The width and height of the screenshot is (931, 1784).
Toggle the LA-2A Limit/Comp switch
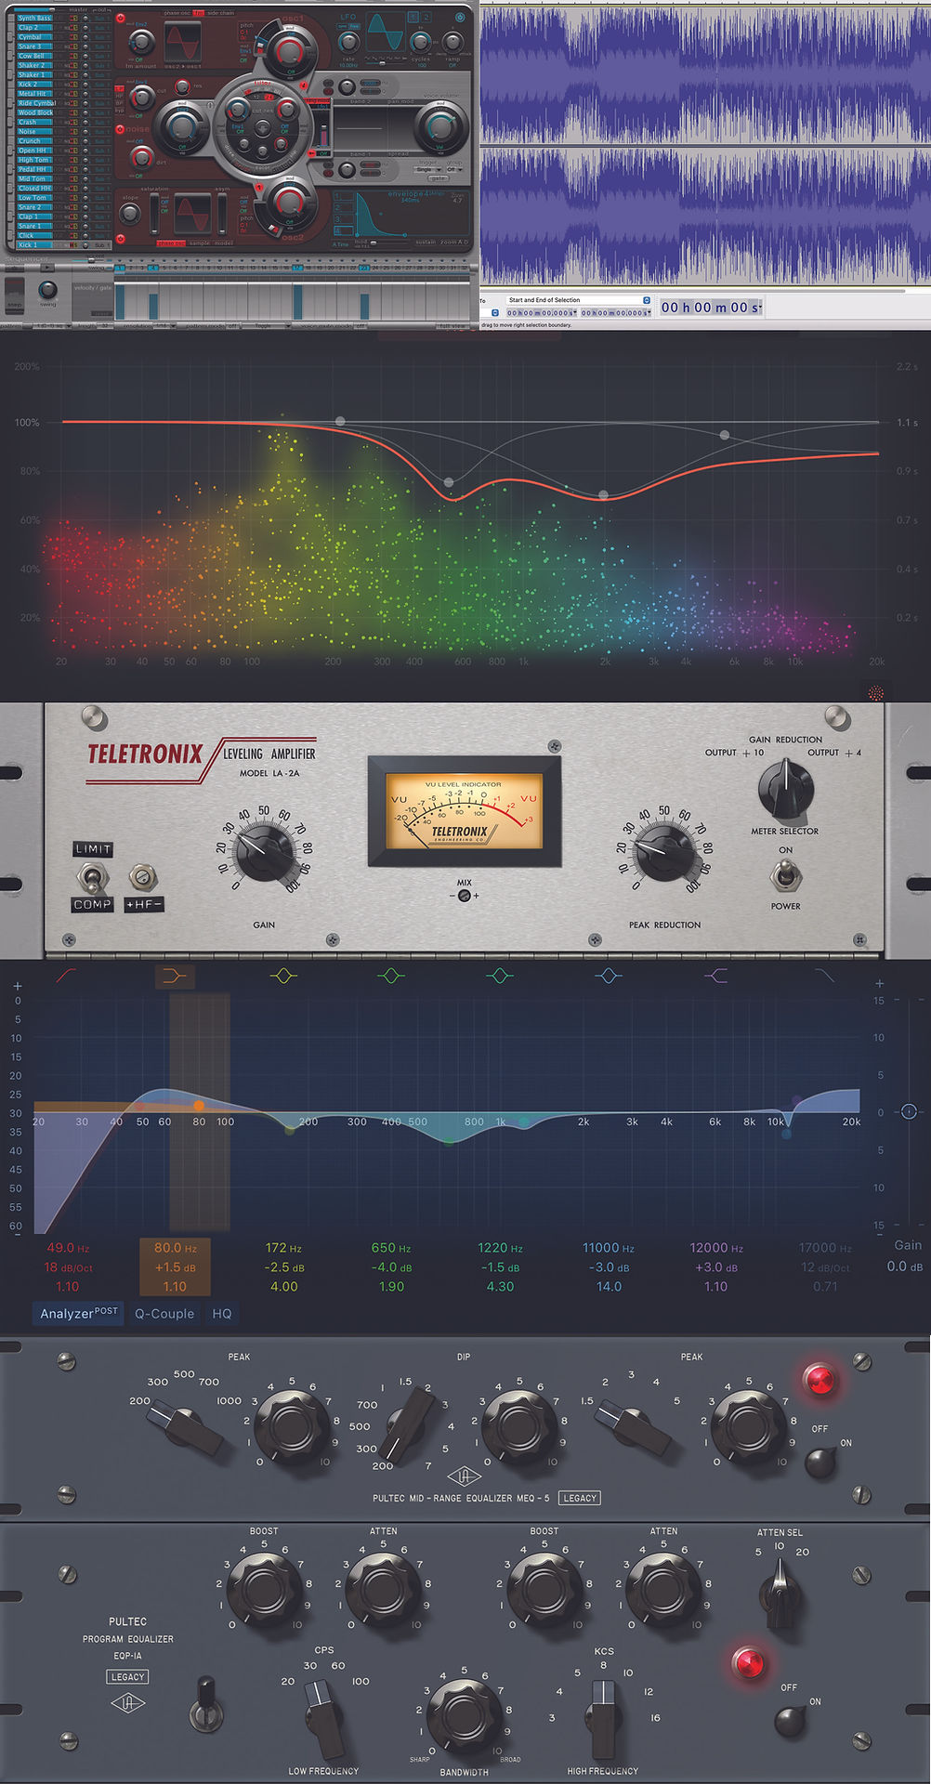[x=91, y=876]
